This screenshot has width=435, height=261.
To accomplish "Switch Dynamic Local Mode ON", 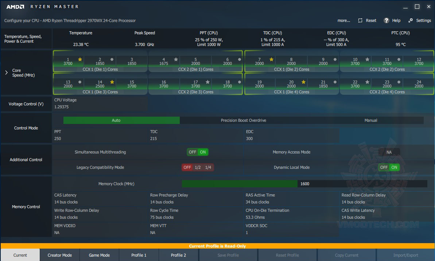I will [394, 167].
